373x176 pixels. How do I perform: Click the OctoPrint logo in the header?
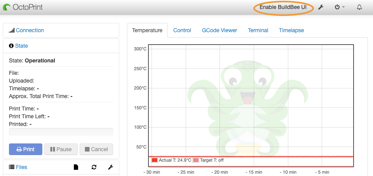[x=23, y=7]
